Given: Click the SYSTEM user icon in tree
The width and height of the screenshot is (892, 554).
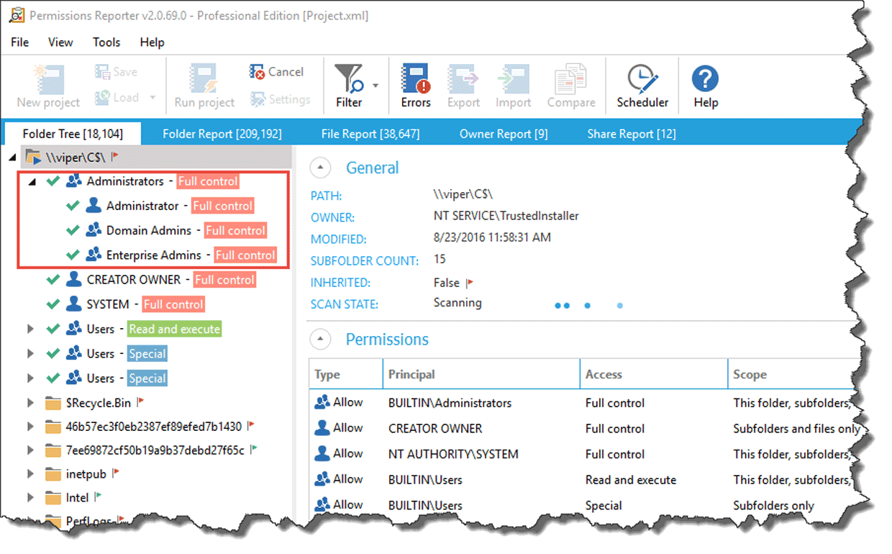Looking at the screenshot, I should point(73,304).
